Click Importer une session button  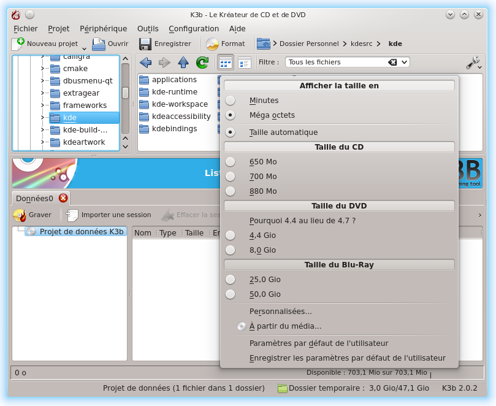coord(109,215)
